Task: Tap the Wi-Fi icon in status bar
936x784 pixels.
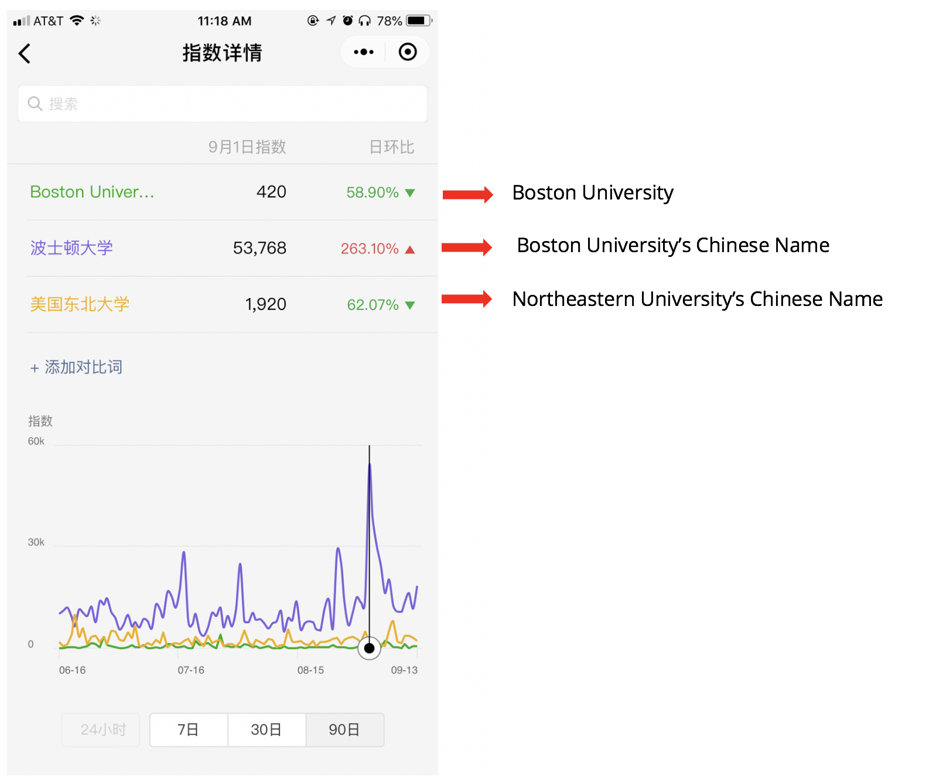Action: click(77, 20)
